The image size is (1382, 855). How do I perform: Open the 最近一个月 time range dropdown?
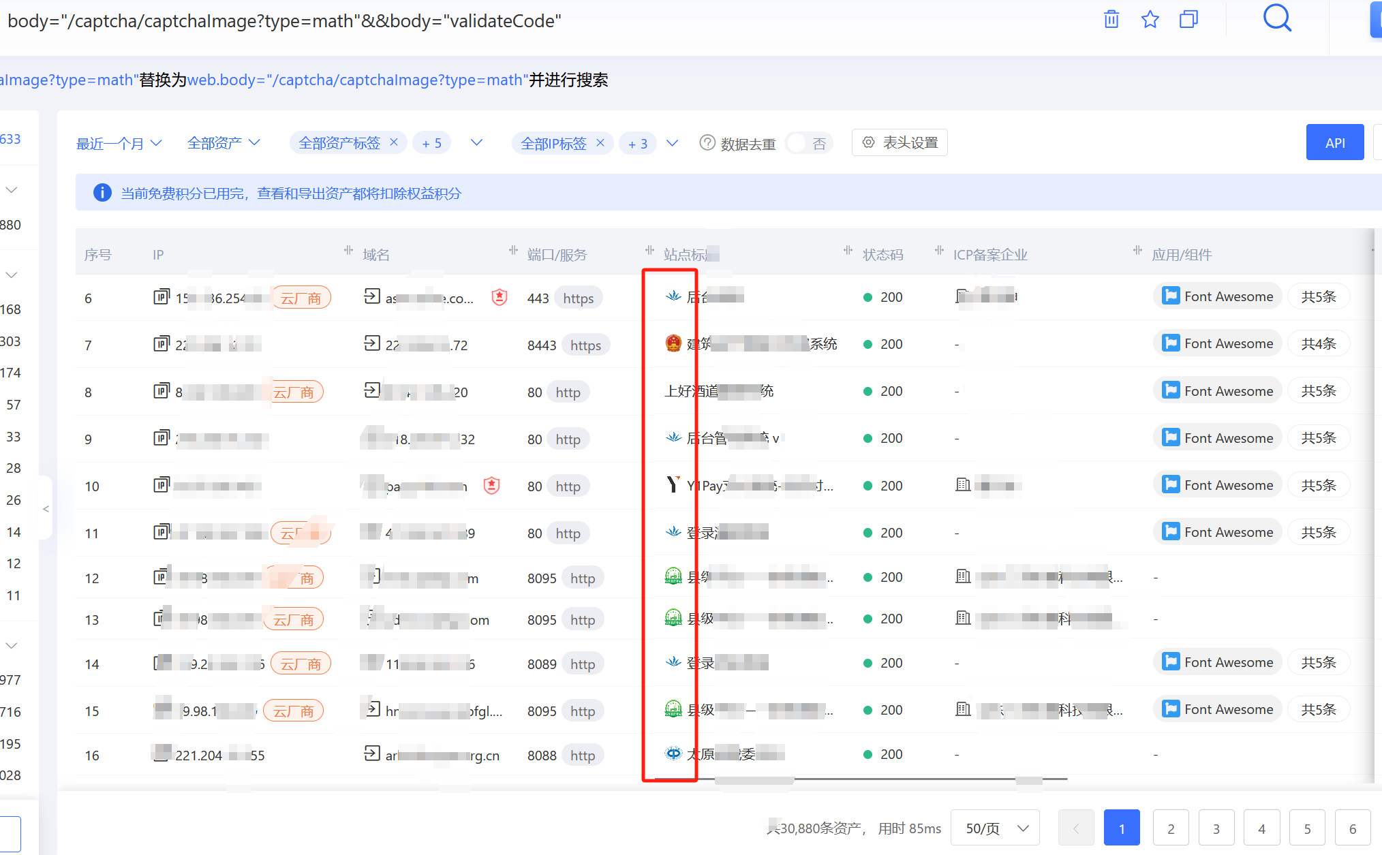[119, 143]
